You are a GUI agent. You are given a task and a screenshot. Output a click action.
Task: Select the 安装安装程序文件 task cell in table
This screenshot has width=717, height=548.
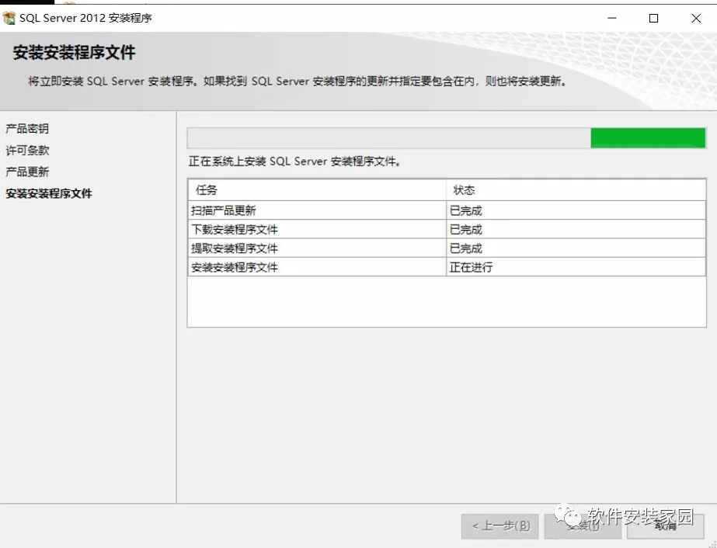(x=317, y=267)
